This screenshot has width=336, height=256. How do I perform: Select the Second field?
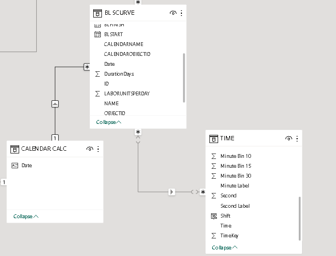coord(229,195)
